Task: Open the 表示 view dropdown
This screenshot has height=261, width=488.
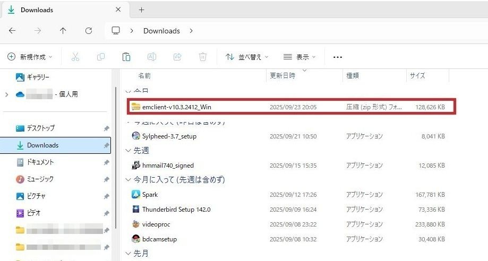Action: click(299, 57)
